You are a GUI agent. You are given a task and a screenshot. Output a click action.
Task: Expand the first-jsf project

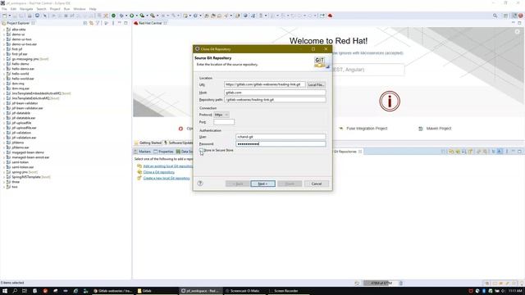(3, 49)
